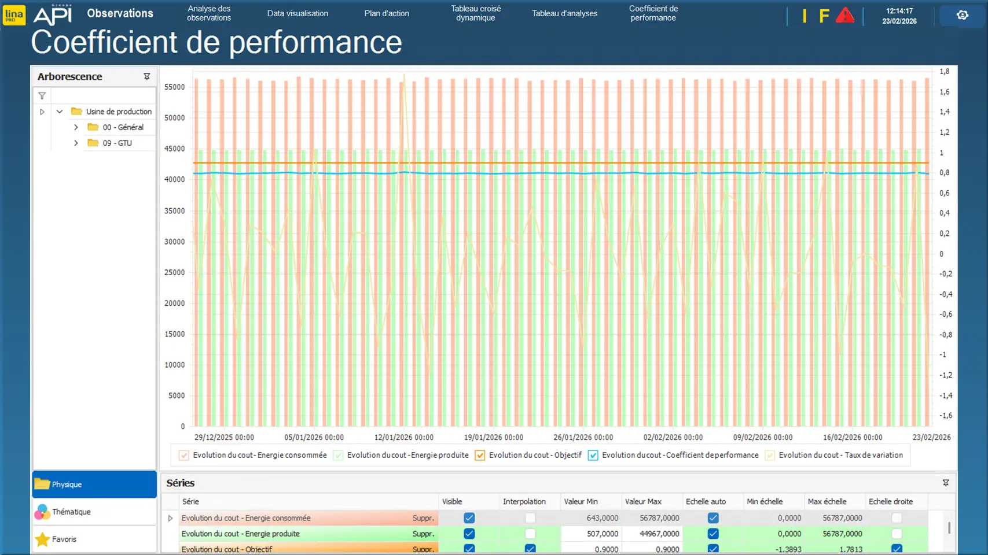The image size is (988, 555).
Task: Click the yellow F indicator icon
Action: [824, 16]
